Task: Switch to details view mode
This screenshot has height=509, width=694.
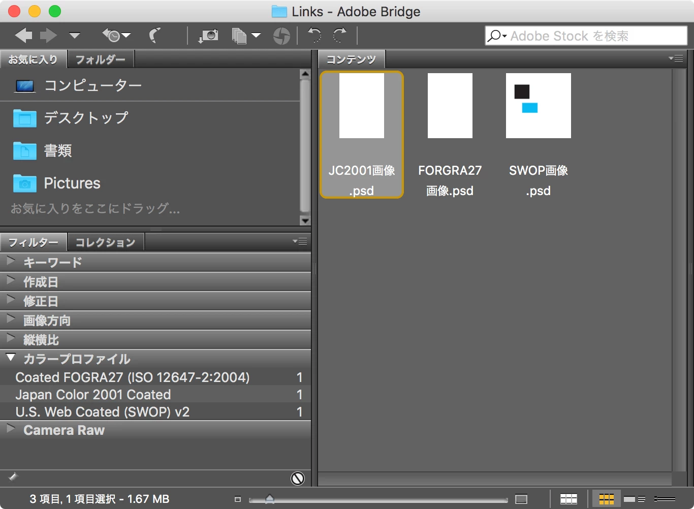Action: pyautogui.click(x=635, y=499)
